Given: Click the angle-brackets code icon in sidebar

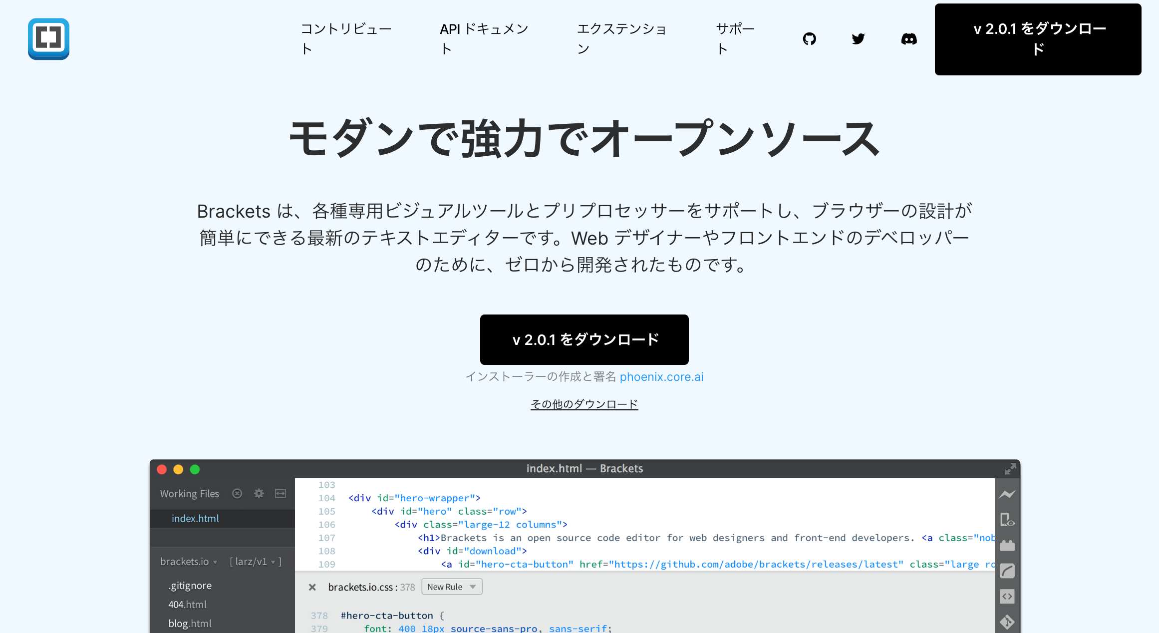Looking at the screenshot, I should (1007, 596).
